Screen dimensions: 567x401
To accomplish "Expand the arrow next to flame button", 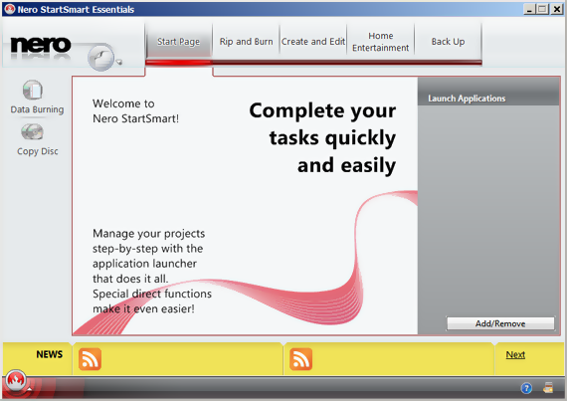I will coord(29,389).
